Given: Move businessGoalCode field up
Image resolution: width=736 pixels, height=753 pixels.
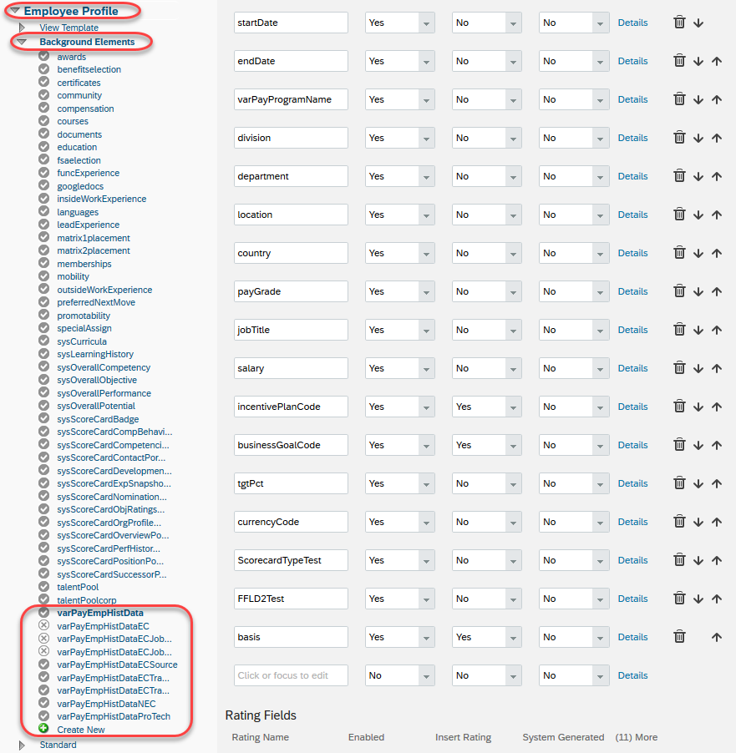Looking at the screenshot, I should [x=717, y=445].
